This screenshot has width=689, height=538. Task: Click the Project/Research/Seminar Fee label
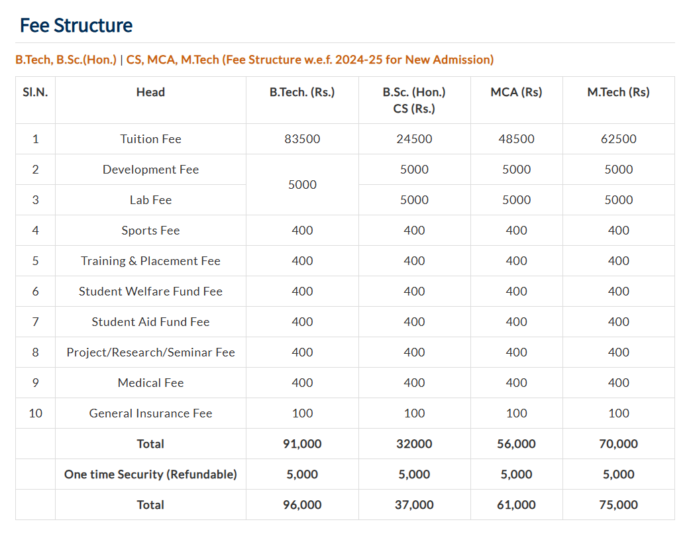(x=150, y=352)
